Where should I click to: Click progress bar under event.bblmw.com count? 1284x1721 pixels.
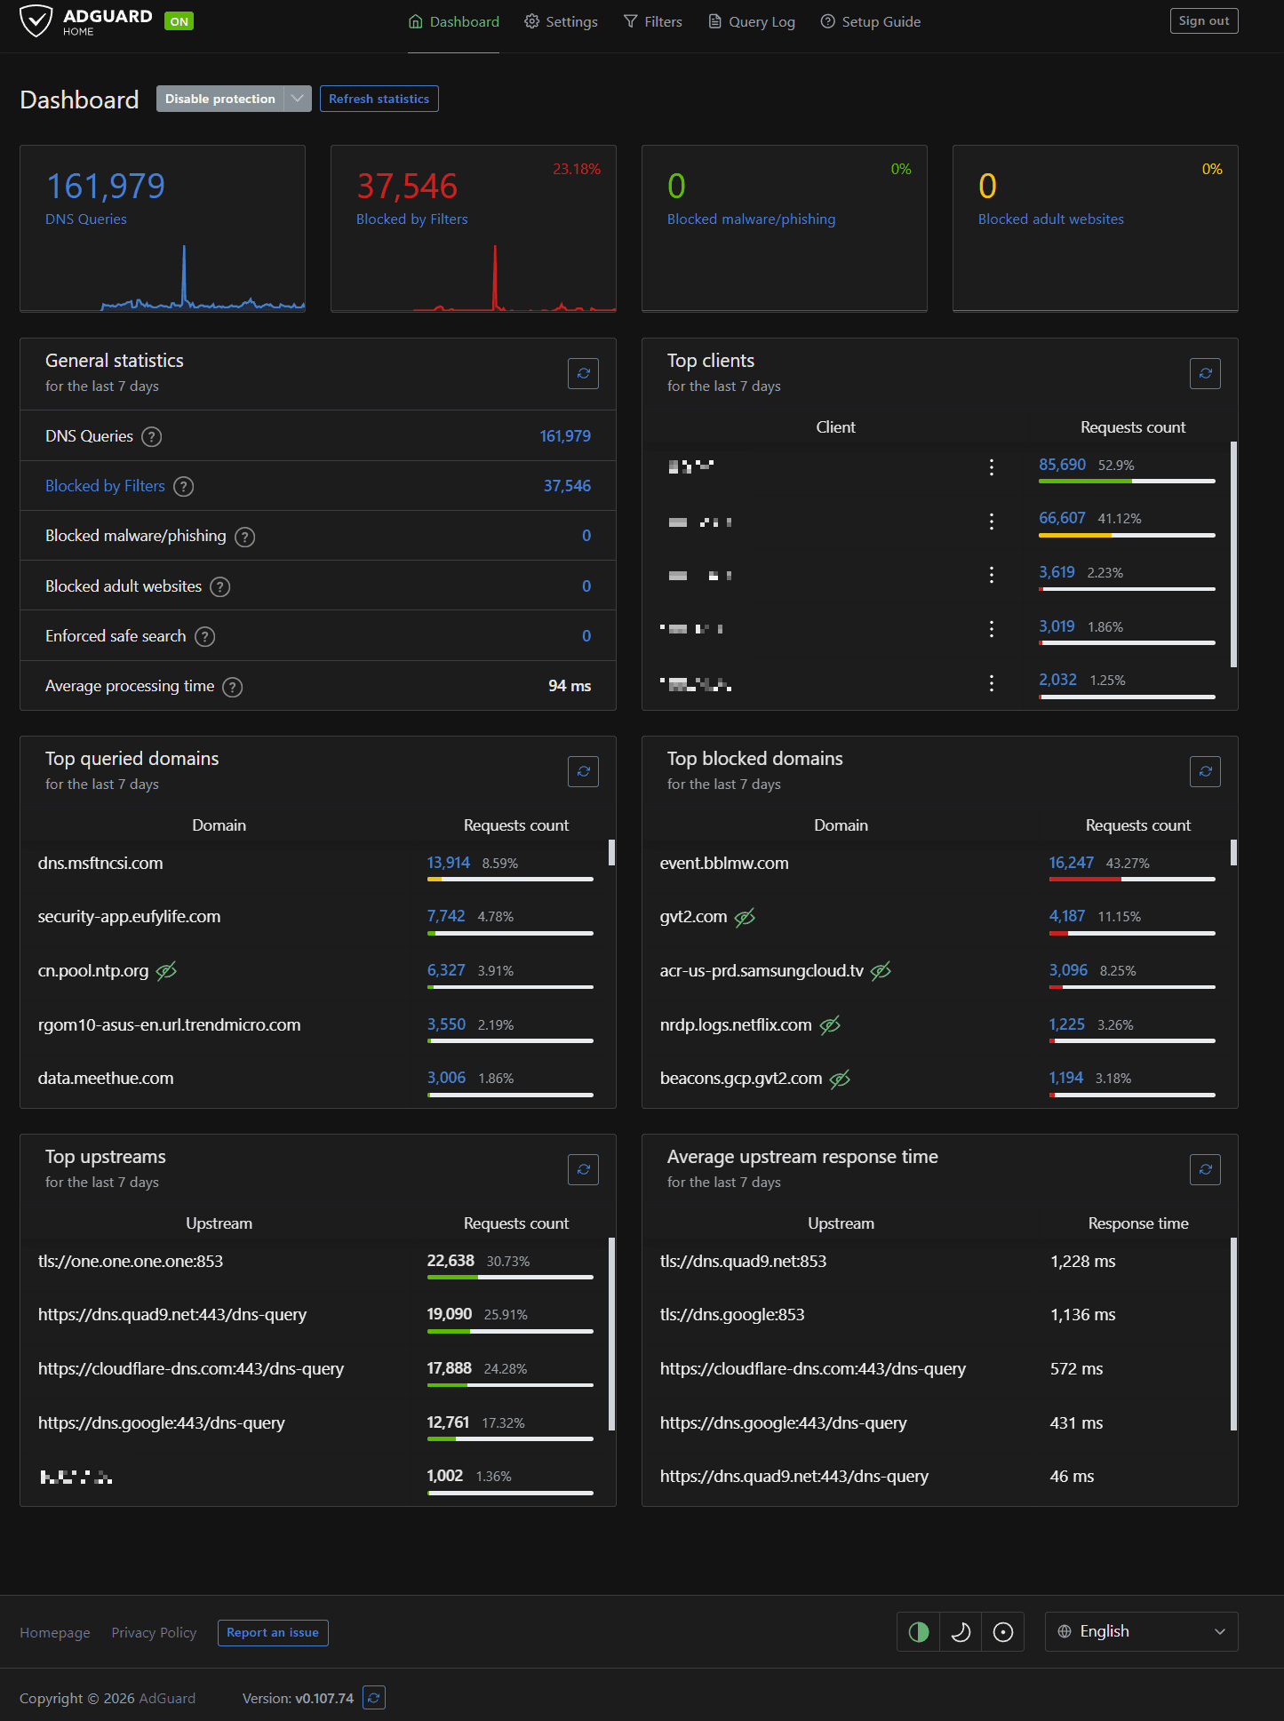(x=1132, y=879)
